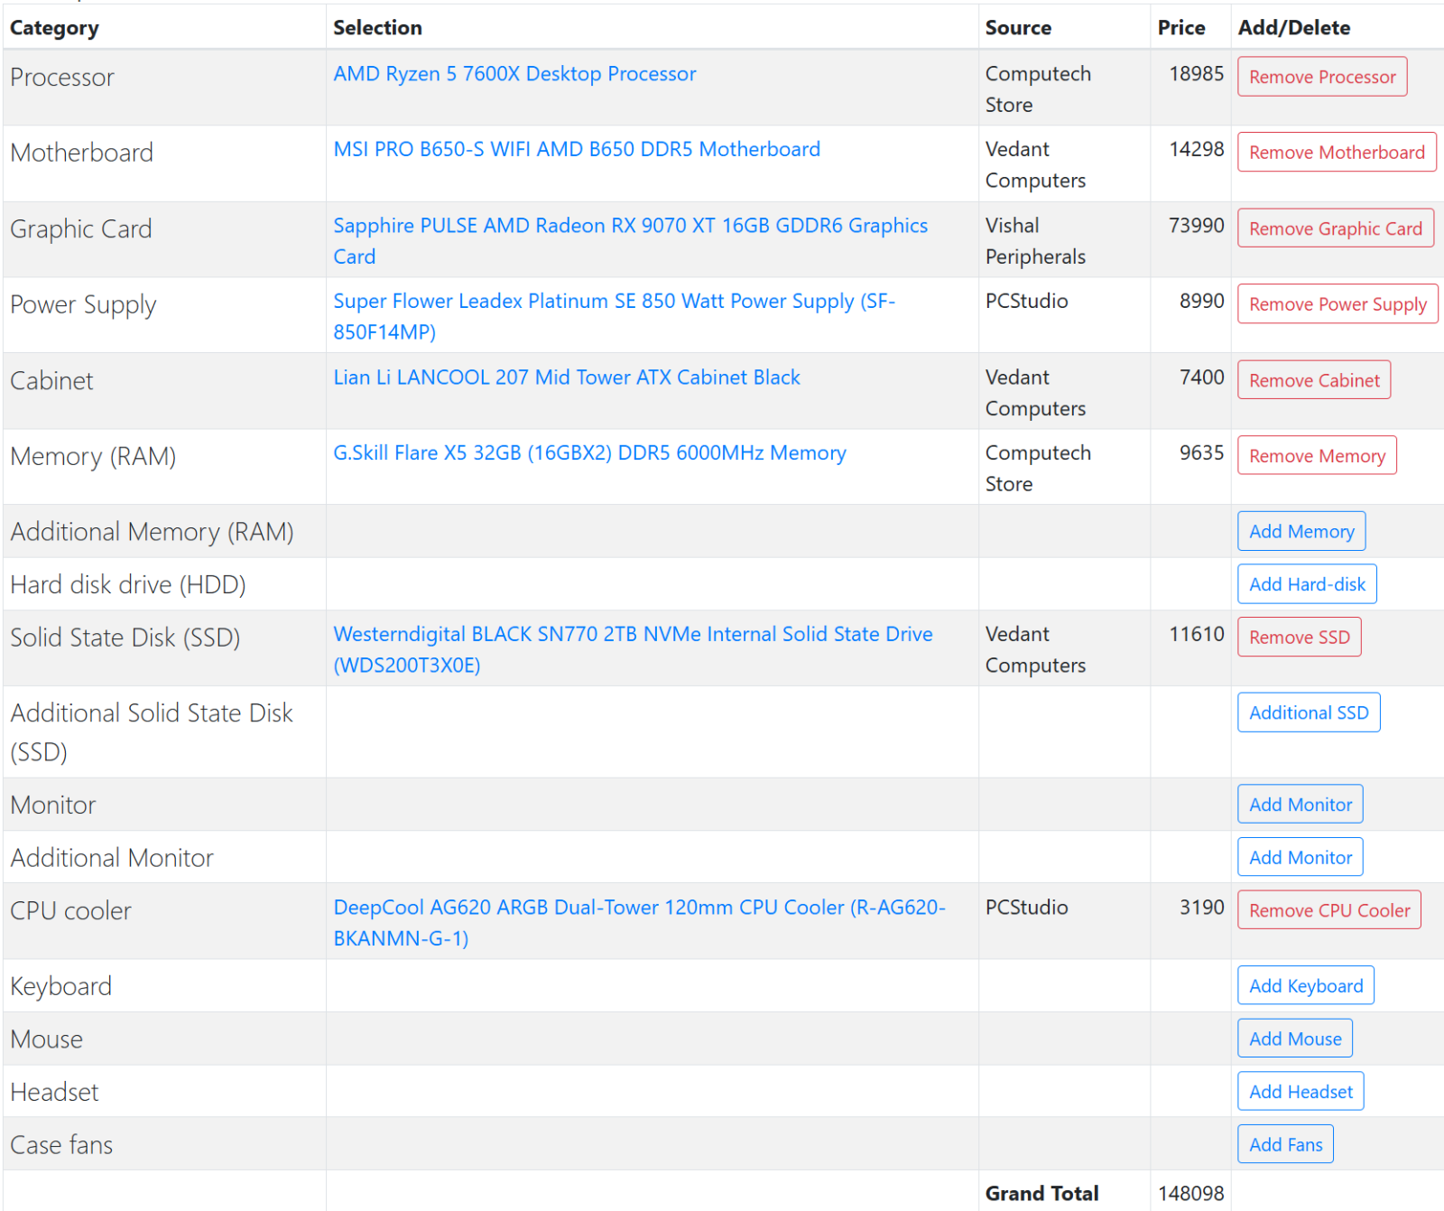Remove the motherboard from the build
The height and width of the screenshot is (1211, 1444).
[1336, 153]
